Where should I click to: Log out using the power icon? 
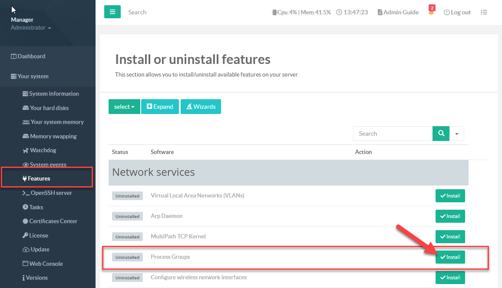pos(457,12)
